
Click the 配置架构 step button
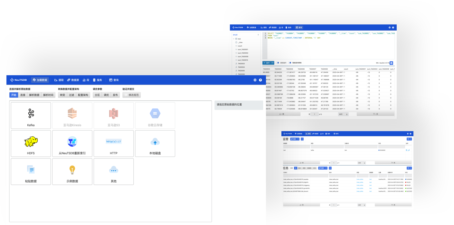click(83, 95)
